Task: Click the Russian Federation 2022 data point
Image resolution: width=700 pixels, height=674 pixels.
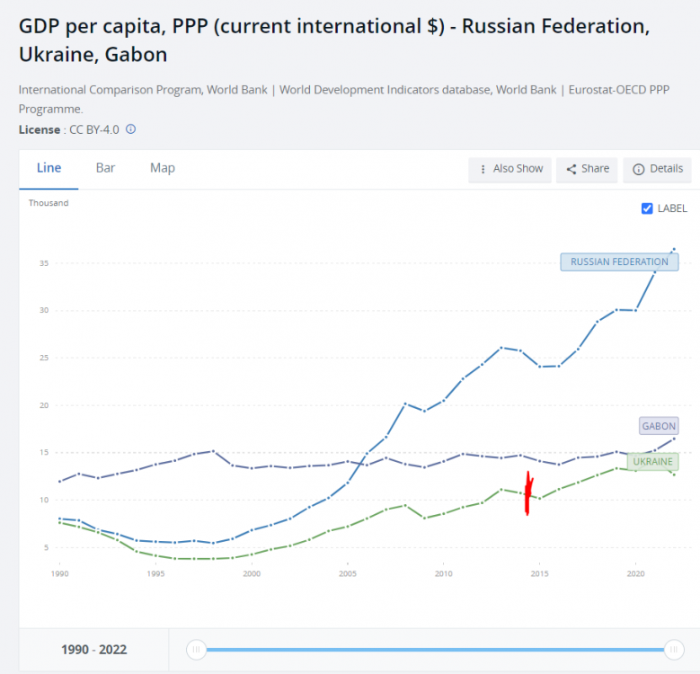Action: click(674, 249)
